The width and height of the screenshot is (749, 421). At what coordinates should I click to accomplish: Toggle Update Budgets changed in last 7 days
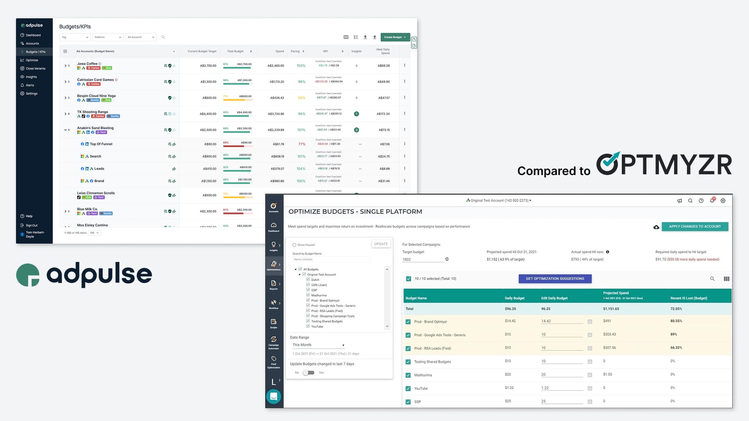click(309, 373)
